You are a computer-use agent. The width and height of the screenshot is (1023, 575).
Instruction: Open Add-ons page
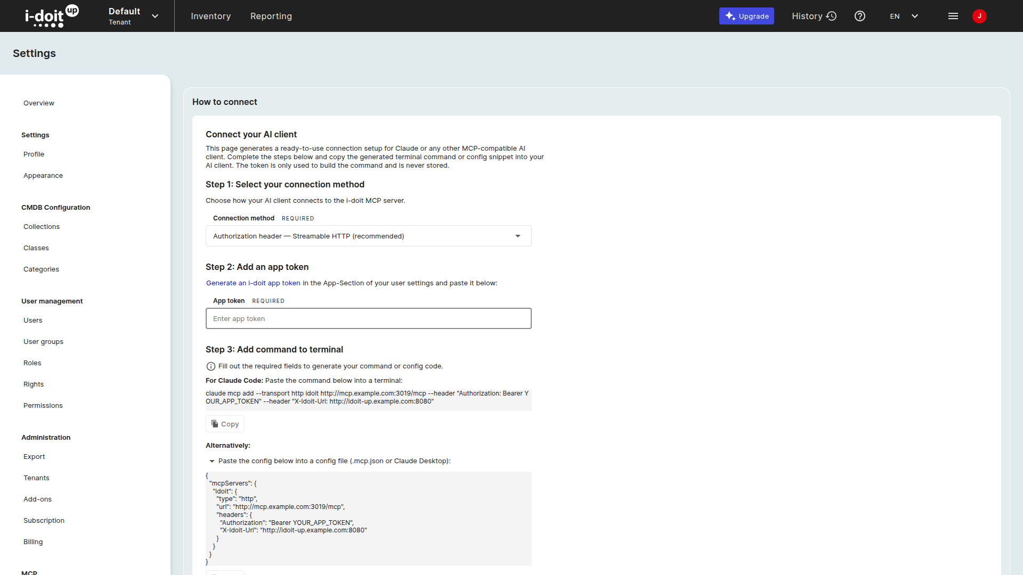(37, 499)
